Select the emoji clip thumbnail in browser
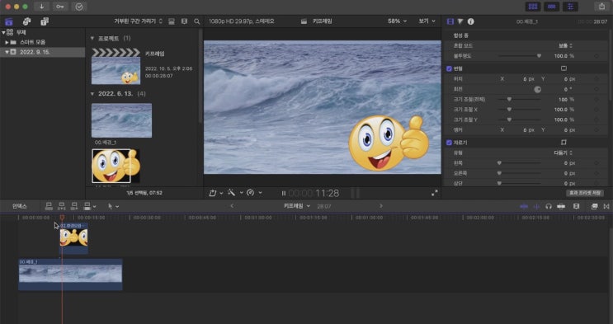This screenshot has height=324, width=613. (116, 166)
